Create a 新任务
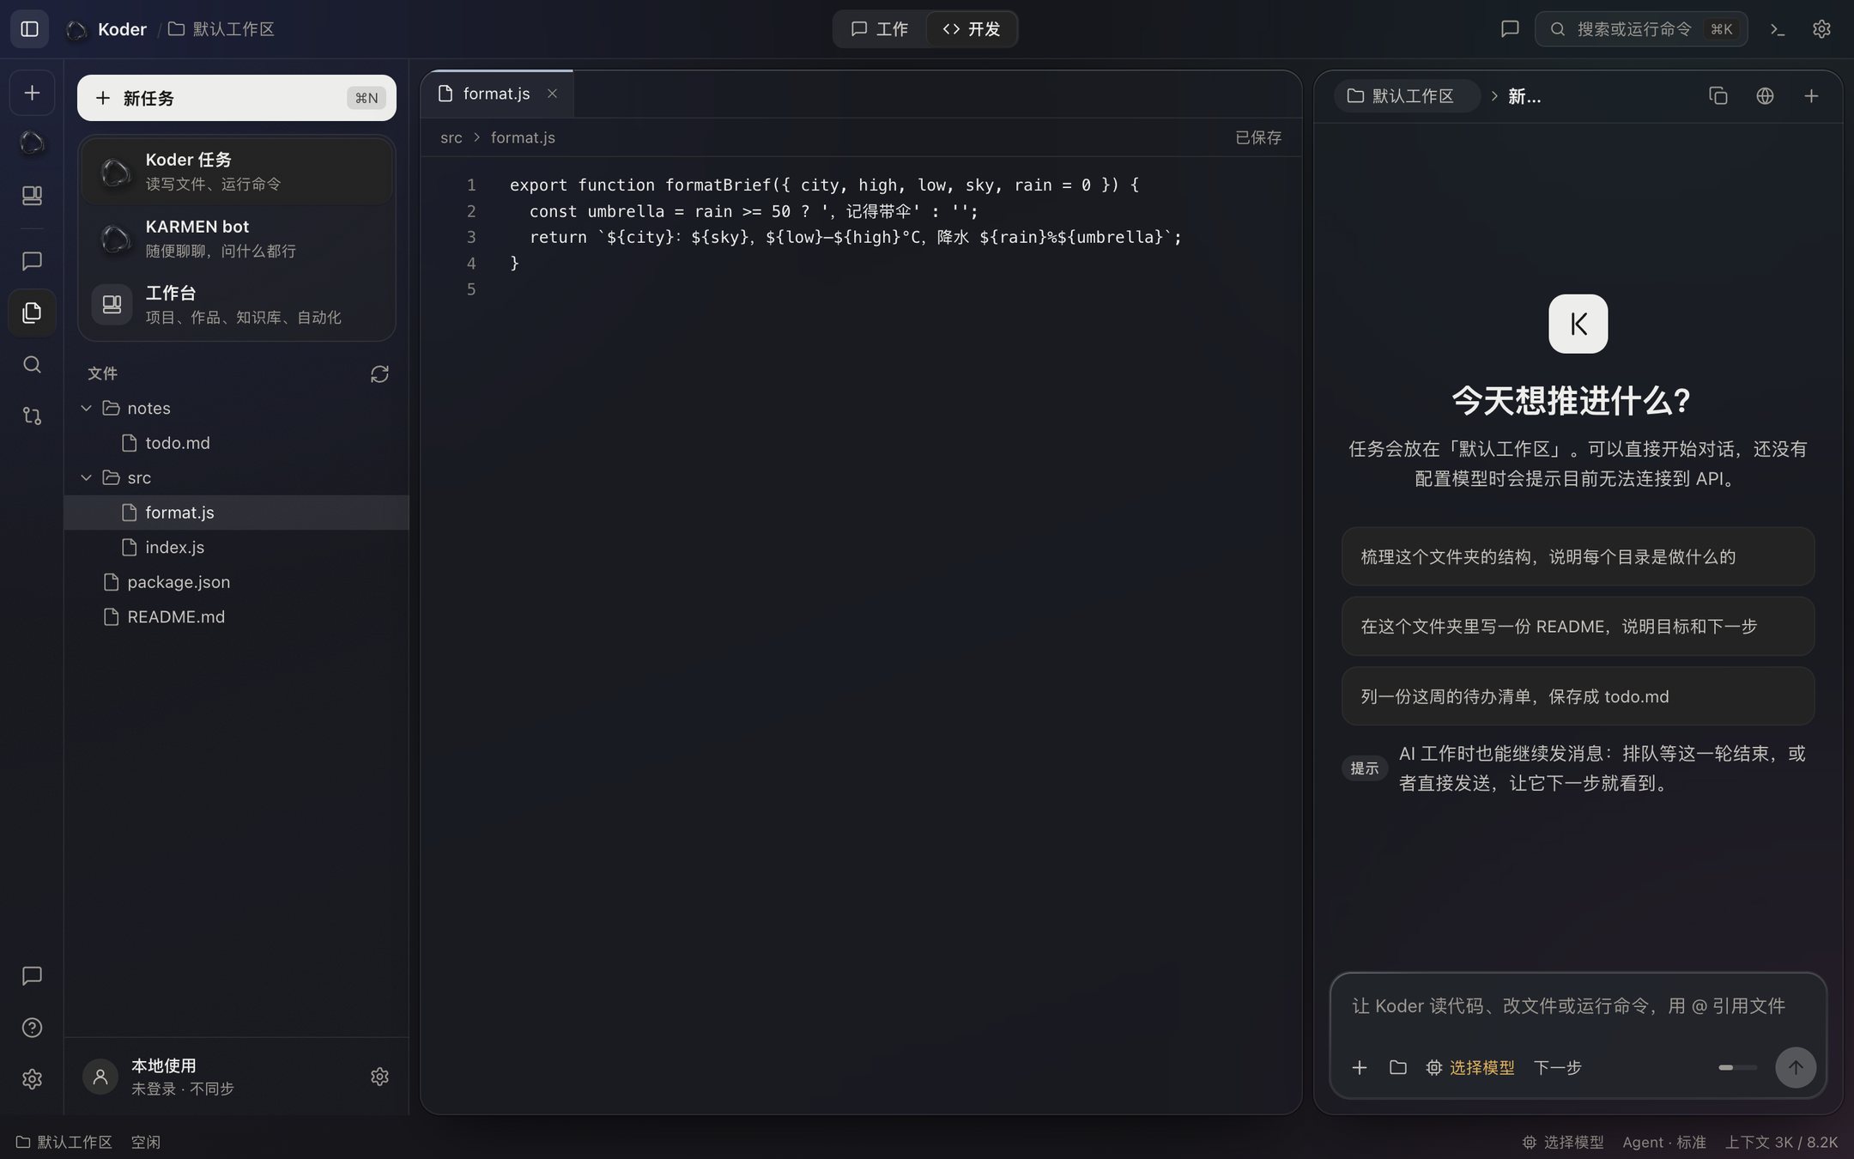 click(x=237, y=98)
